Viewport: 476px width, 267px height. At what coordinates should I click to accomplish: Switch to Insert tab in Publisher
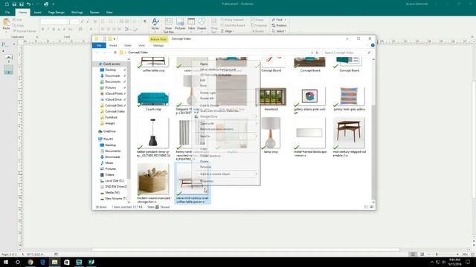click(38, 13)
